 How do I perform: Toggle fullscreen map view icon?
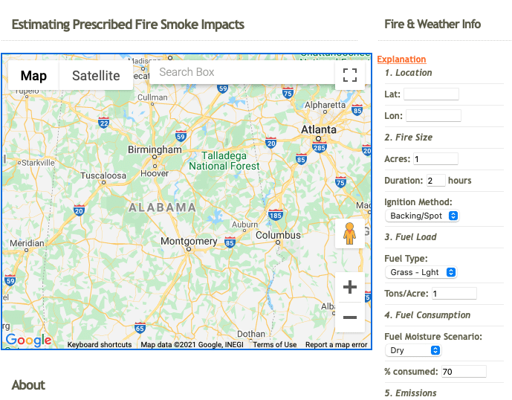point(350,75)
